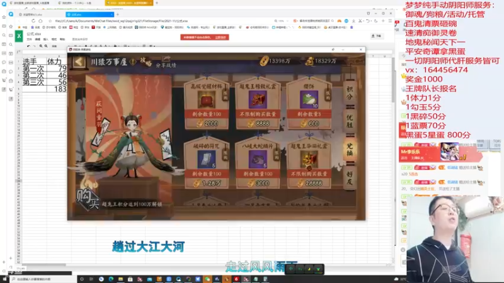The height and width of the screenshot is (283, 504).
Task: Click the 8888 price on 超鬼王精致礼盒
Action: pos(258,123)
